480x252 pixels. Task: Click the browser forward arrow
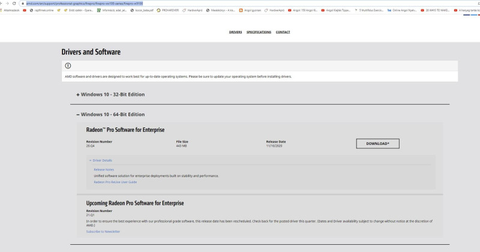pos(7,4)
